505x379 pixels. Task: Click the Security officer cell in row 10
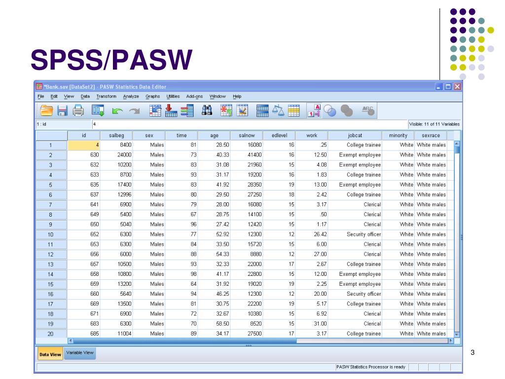click(355, 234)
